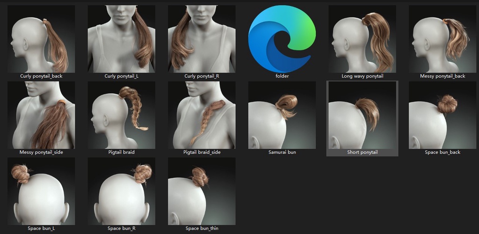This screenshot has height=234, width=479.
Task: Click the highlighted Short ponytail thumbnail
Action: 363,115
